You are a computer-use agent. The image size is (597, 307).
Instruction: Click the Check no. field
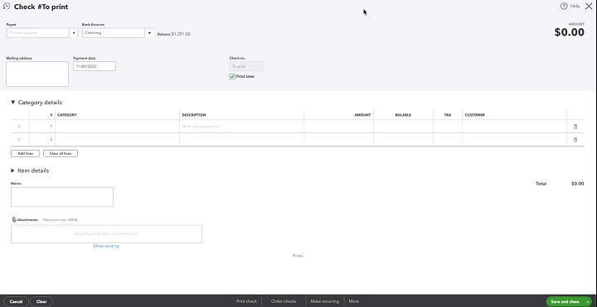[246, 66]
